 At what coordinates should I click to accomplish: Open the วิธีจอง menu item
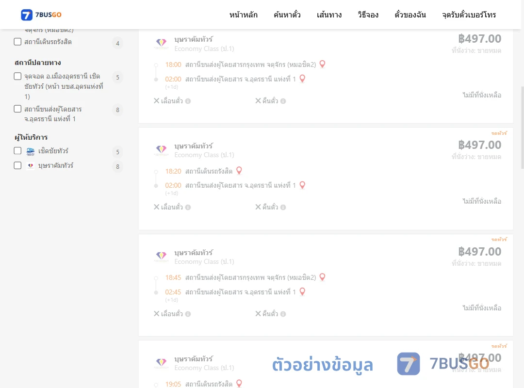(368, 15)
